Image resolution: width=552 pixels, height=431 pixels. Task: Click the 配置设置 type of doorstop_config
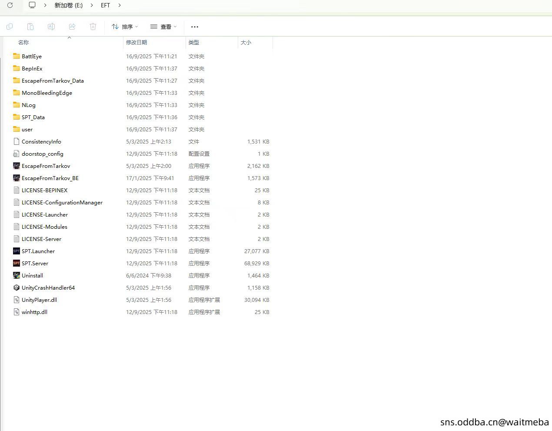199,154
